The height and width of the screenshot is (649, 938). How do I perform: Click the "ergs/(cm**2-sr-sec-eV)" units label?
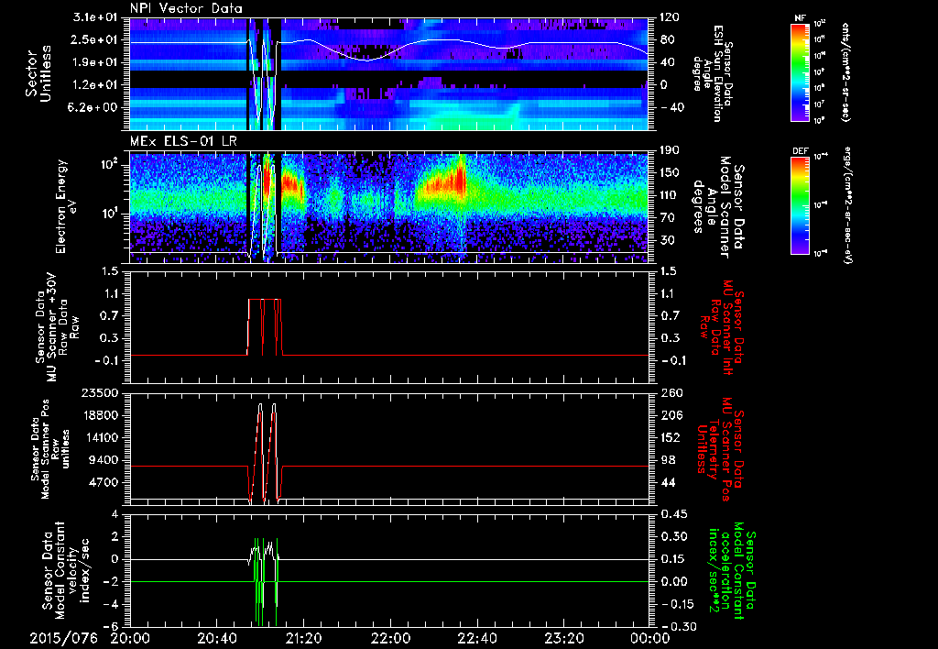(847, 205)
